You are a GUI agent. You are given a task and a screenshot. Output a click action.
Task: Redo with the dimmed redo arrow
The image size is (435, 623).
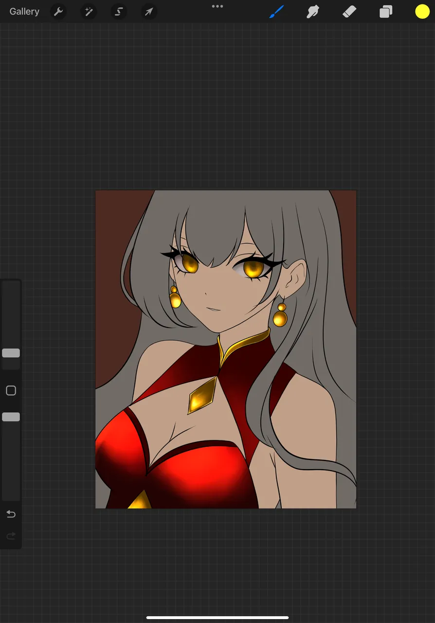[11, 536]
